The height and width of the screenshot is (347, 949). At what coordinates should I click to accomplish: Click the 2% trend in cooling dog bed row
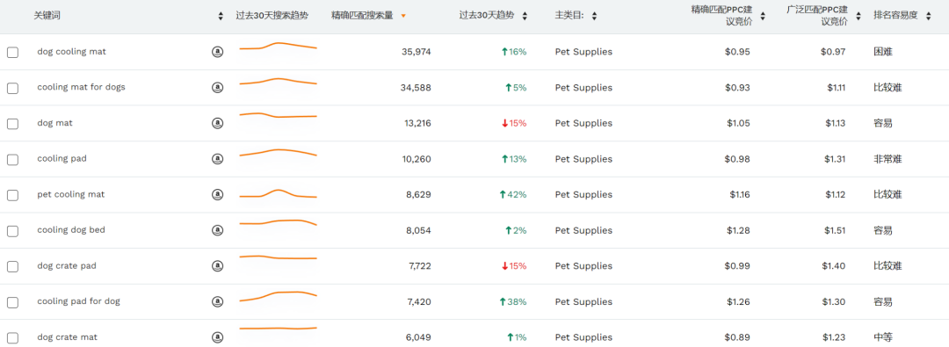(516, 231)
